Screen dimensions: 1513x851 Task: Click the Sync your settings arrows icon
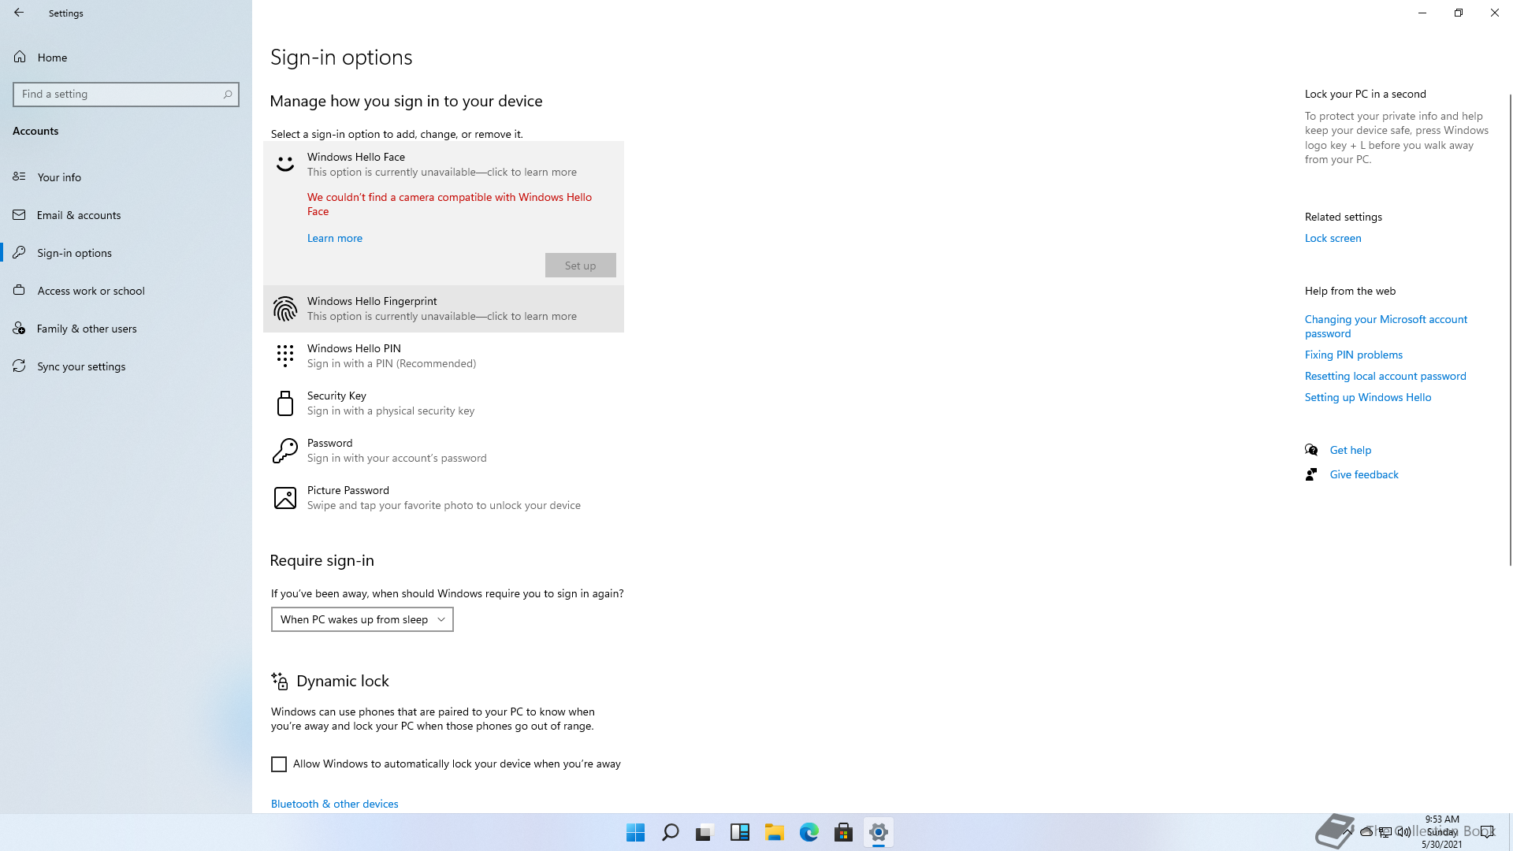click(x=19, y=366)
